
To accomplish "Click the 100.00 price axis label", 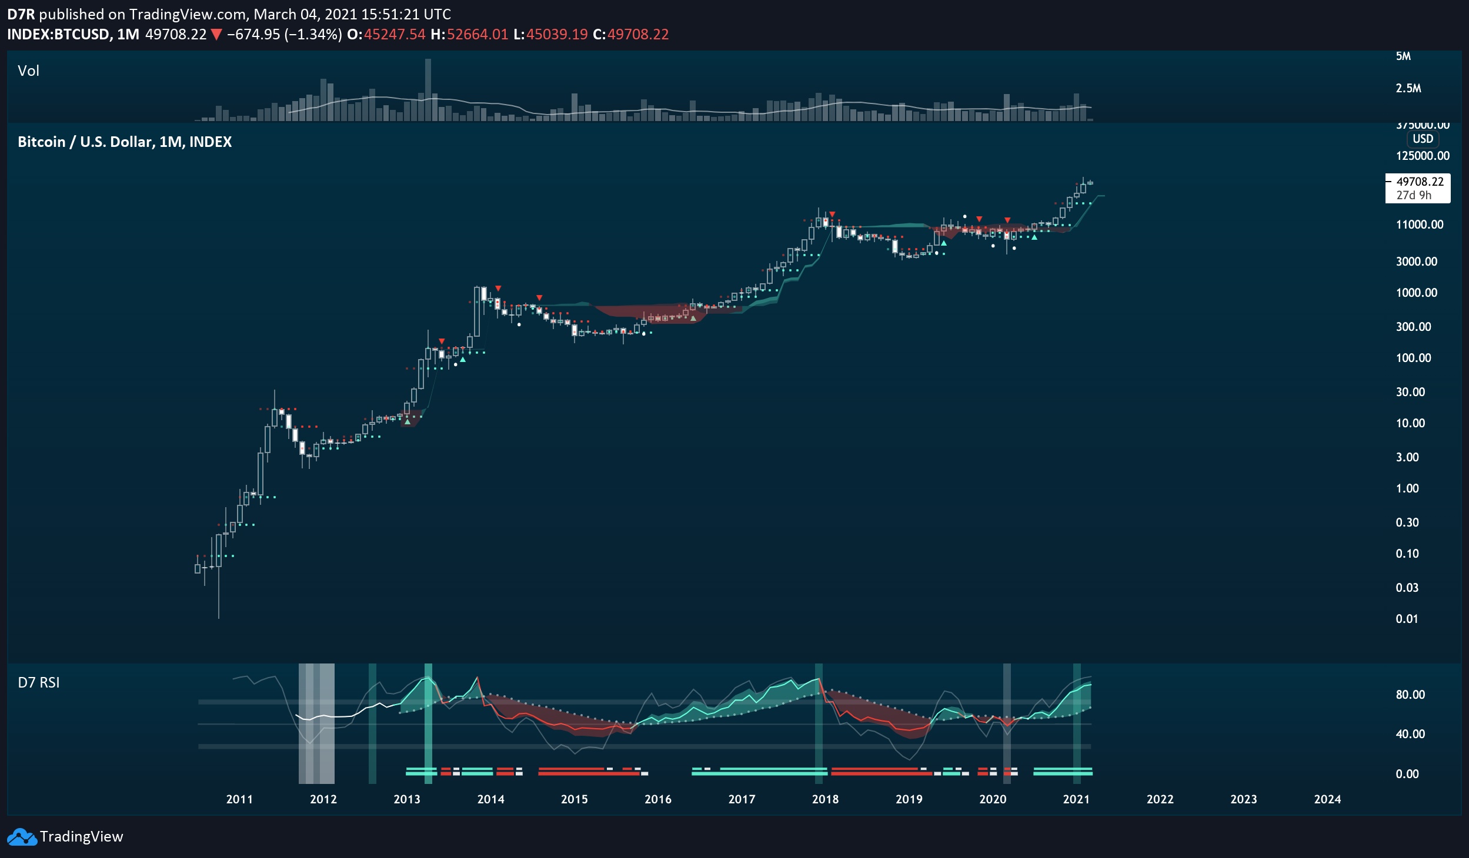I will tap(1414, 358).
